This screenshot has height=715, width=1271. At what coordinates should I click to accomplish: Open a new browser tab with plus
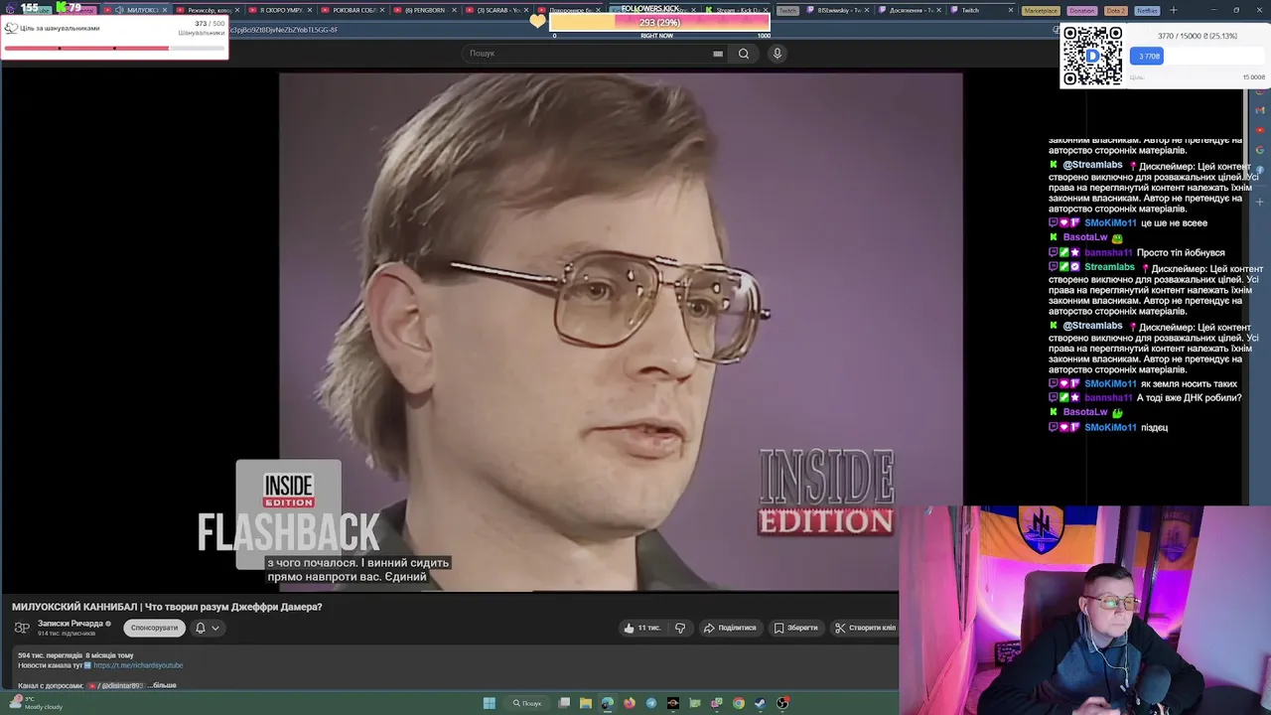click(1173, 10)
